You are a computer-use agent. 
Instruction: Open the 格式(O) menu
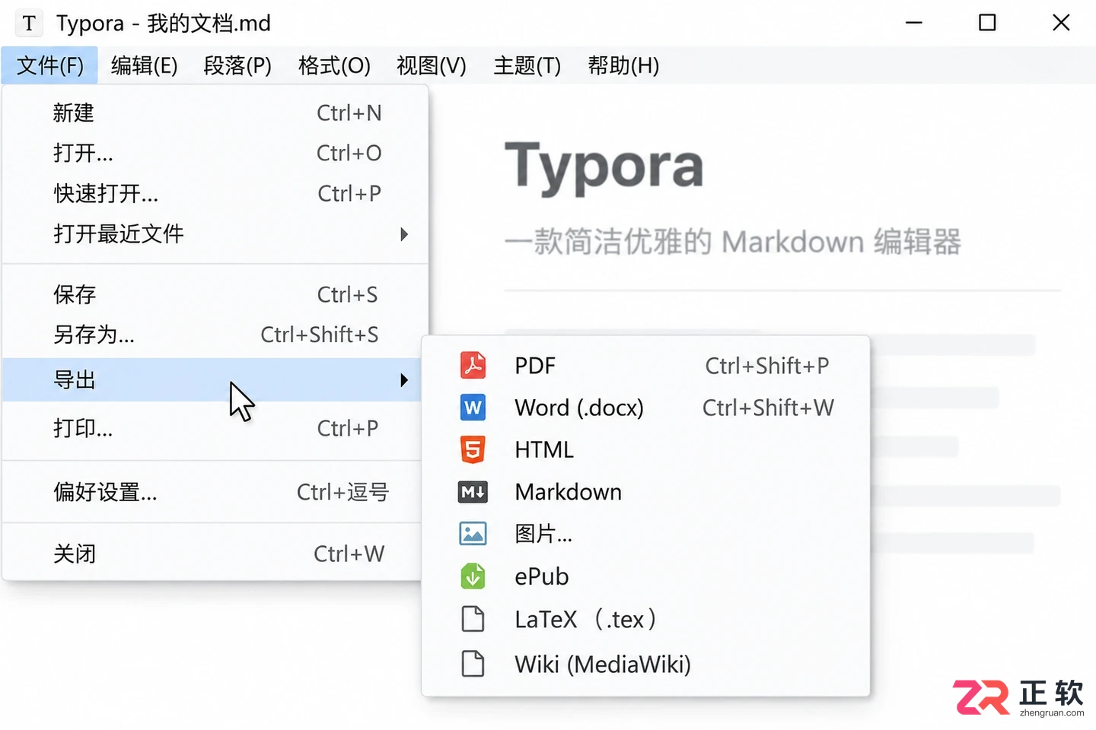click(334, 65)
